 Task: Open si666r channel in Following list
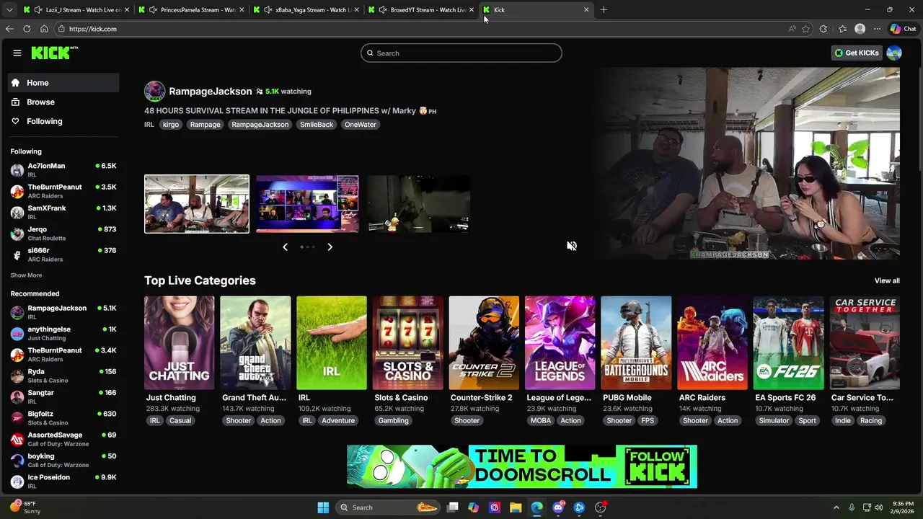pos(63,254)
